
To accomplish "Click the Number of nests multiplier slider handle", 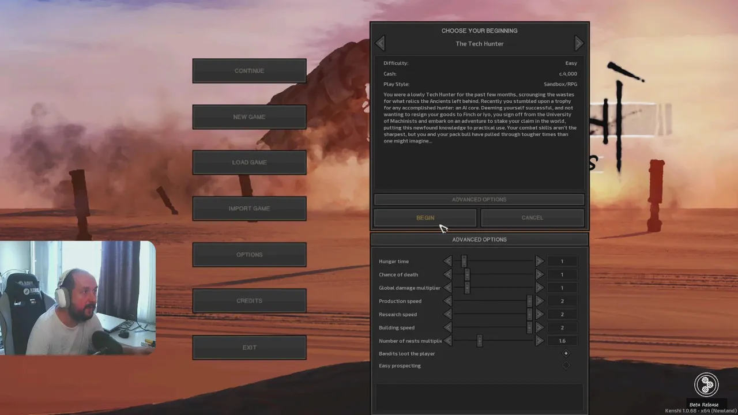I will click(x=479, y=341).
